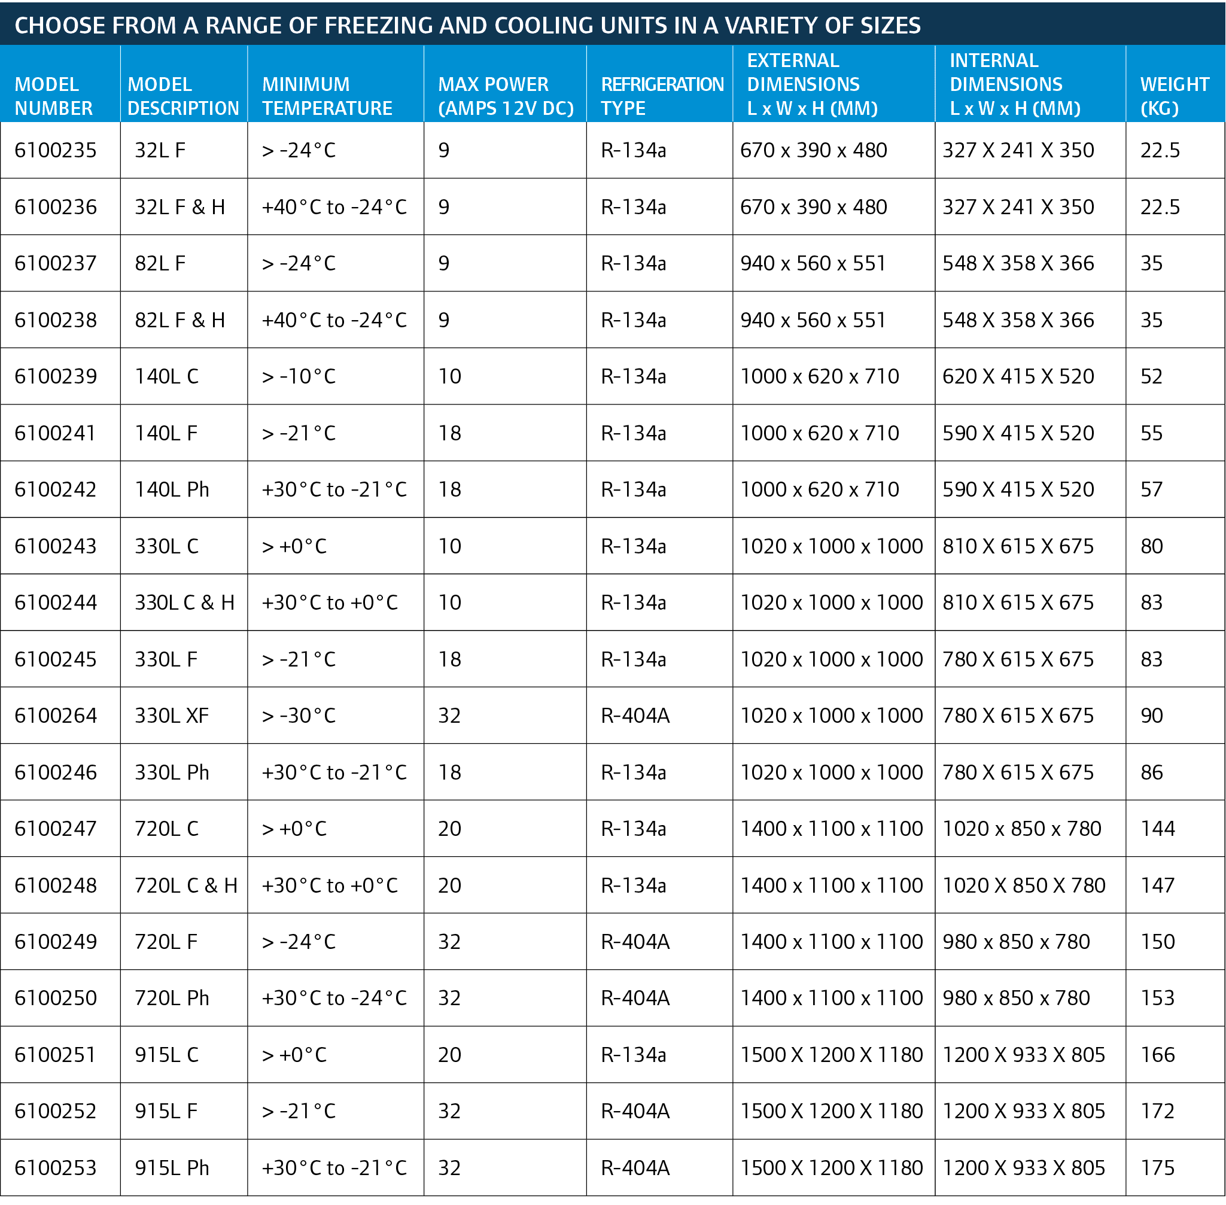The height and width of the screenshot is (1205, 1226).
Task: Click the weight value 166
Action: point(1158,1055)
